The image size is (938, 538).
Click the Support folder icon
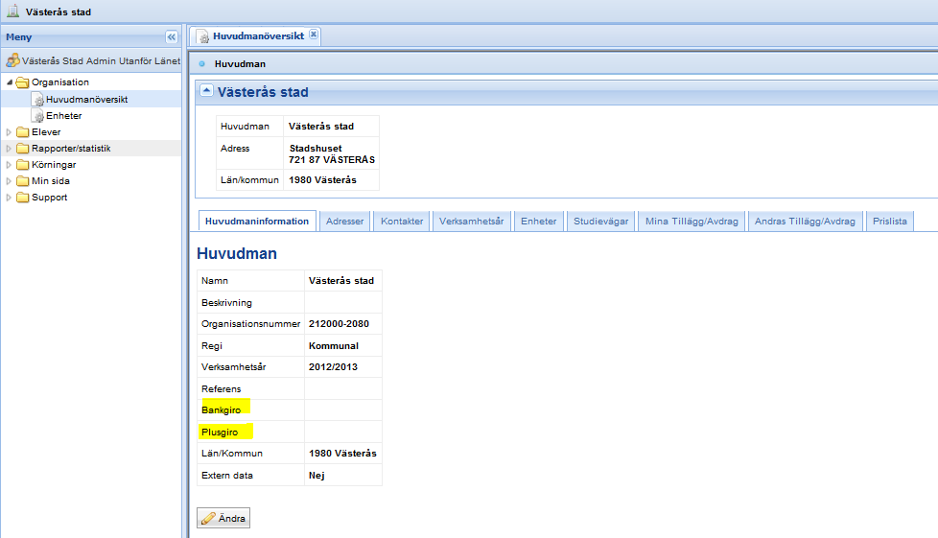23,198
